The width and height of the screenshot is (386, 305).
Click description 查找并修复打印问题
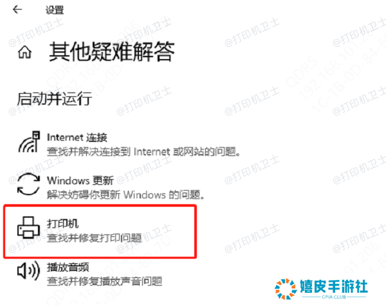click(x=95, y=238)
